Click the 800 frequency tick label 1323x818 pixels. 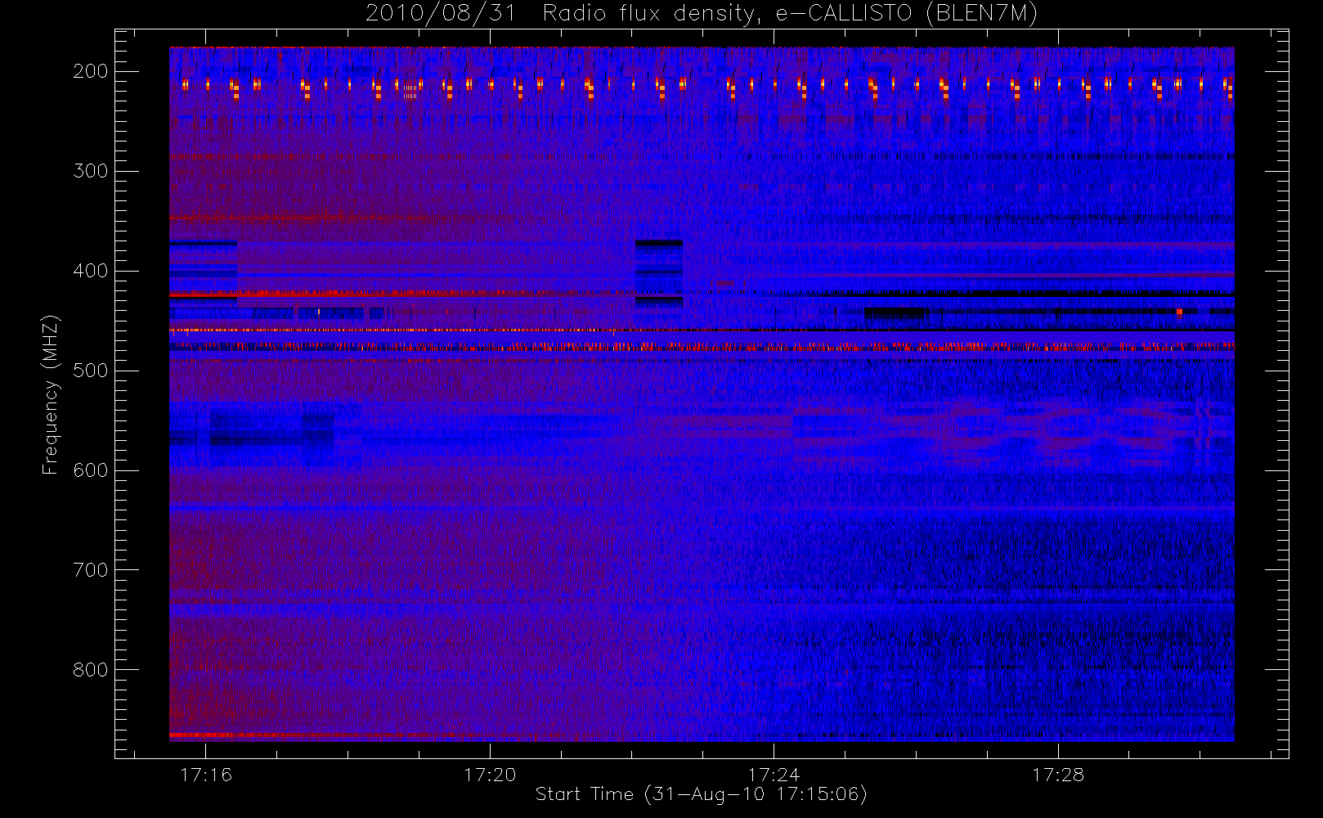pos(91,670)
